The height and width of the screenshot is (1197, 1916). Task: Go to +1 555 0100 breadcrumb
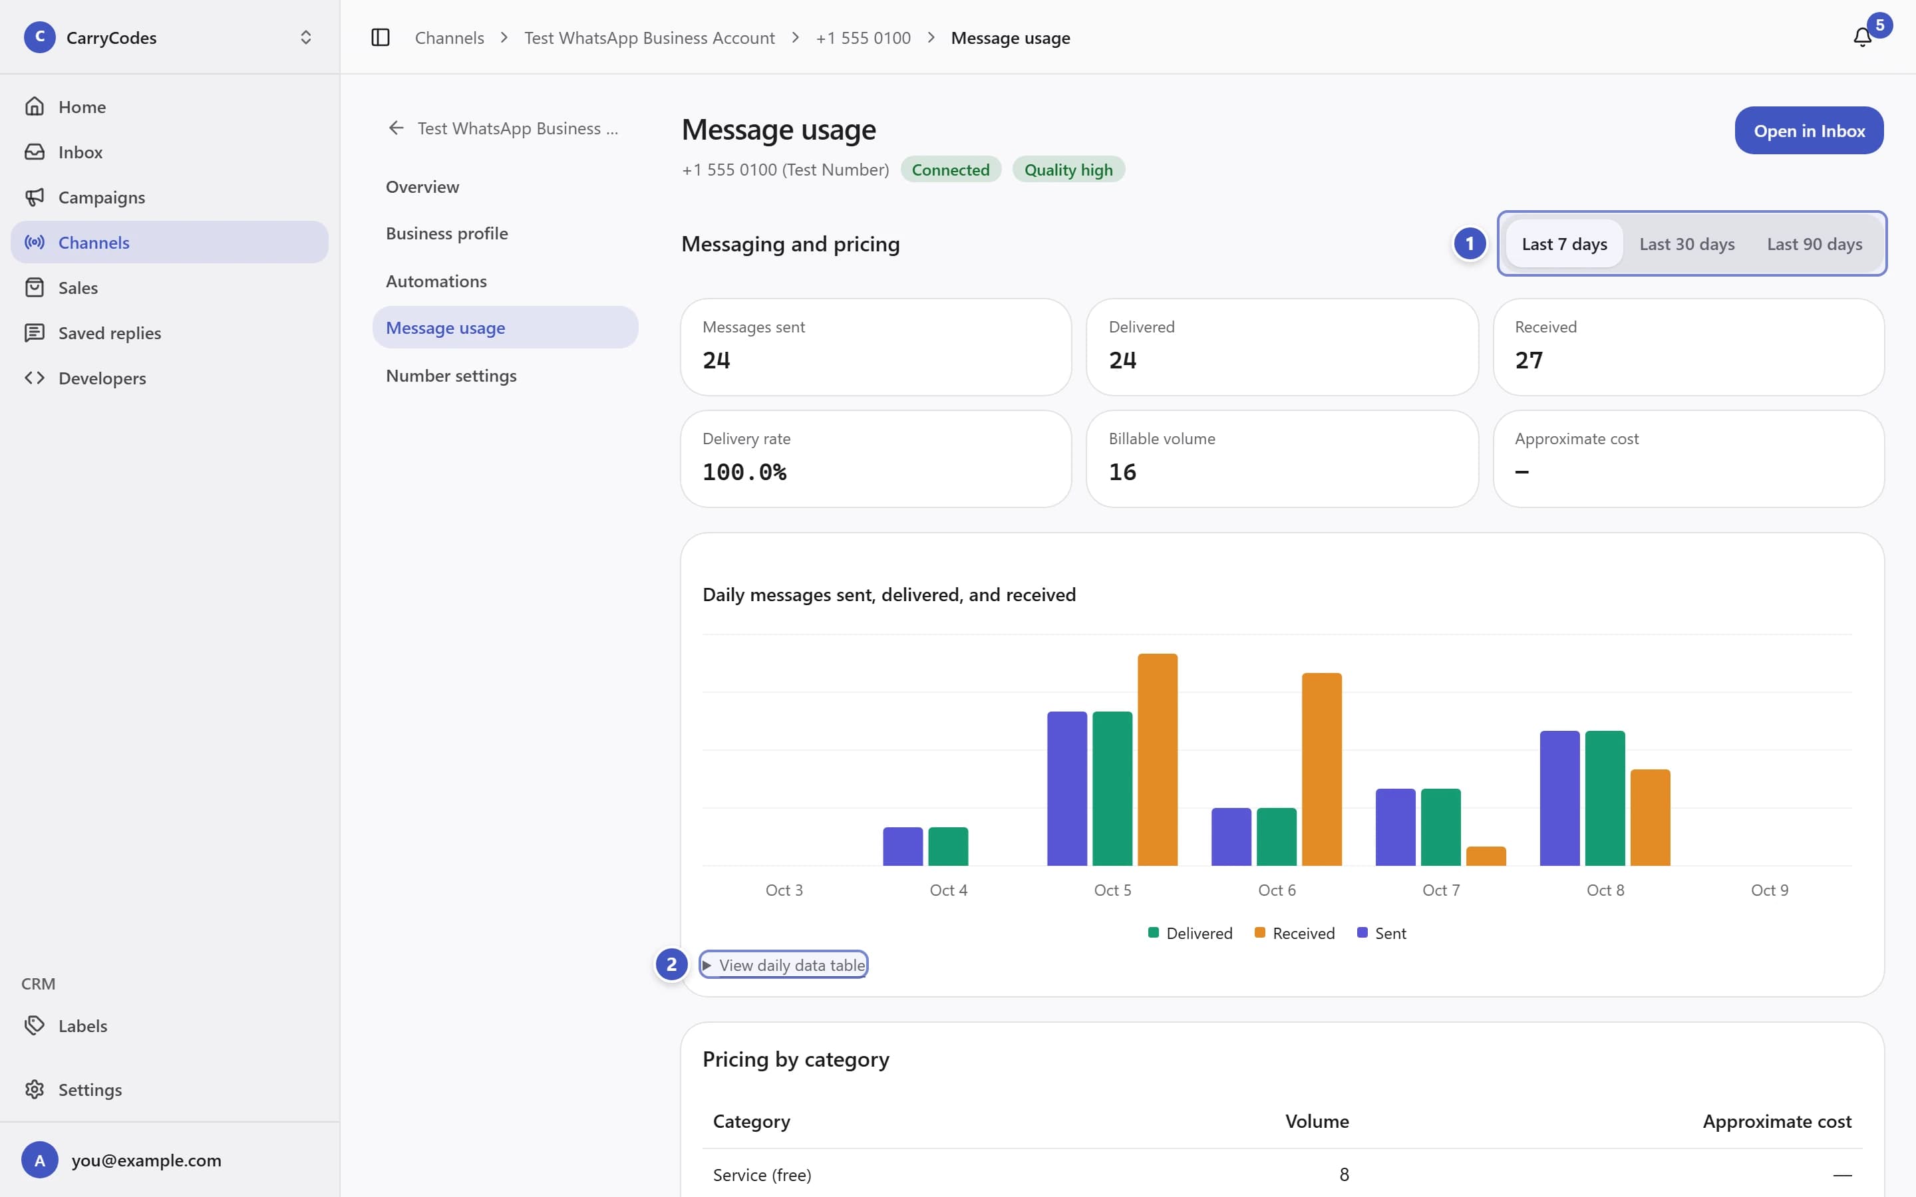point(863,37)
